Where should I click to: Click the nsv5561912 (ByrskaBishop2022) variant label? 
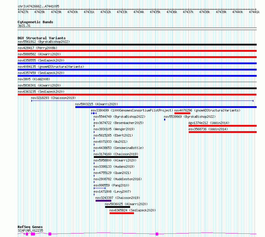click(x=44, y=42)
